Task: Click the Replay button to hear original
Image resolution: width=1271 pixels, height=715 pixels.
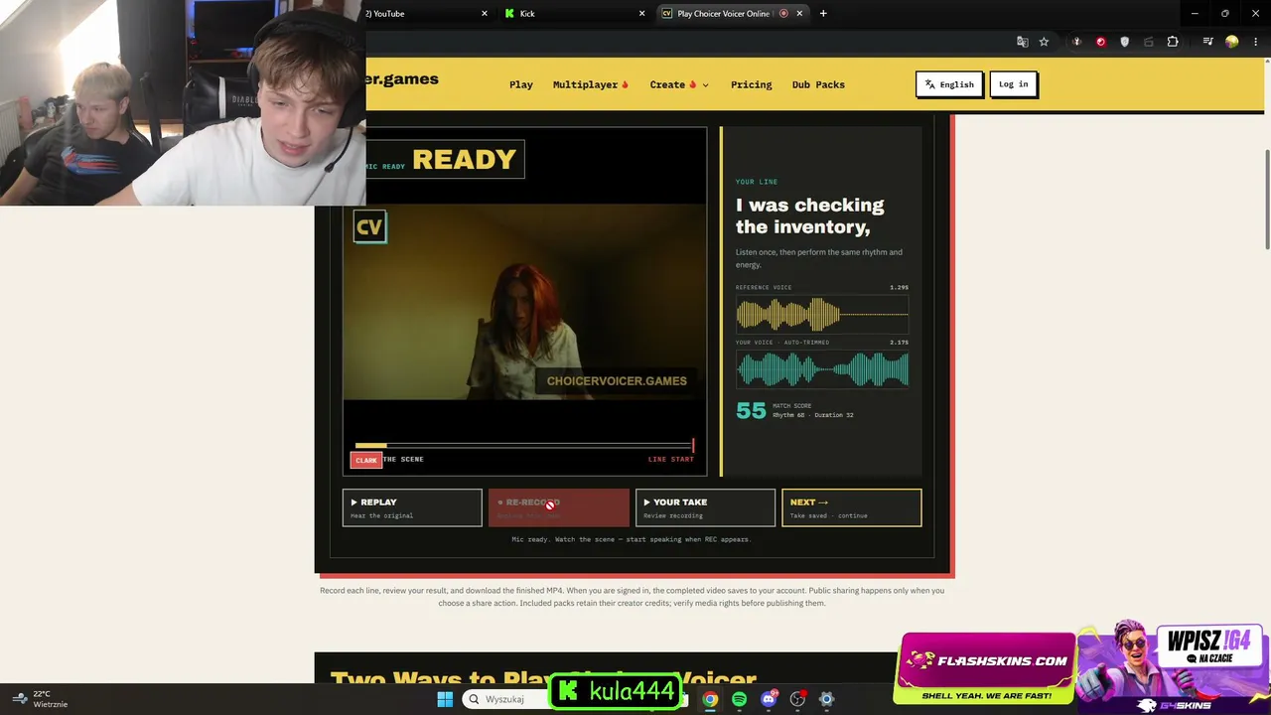Action: [412, 507]
